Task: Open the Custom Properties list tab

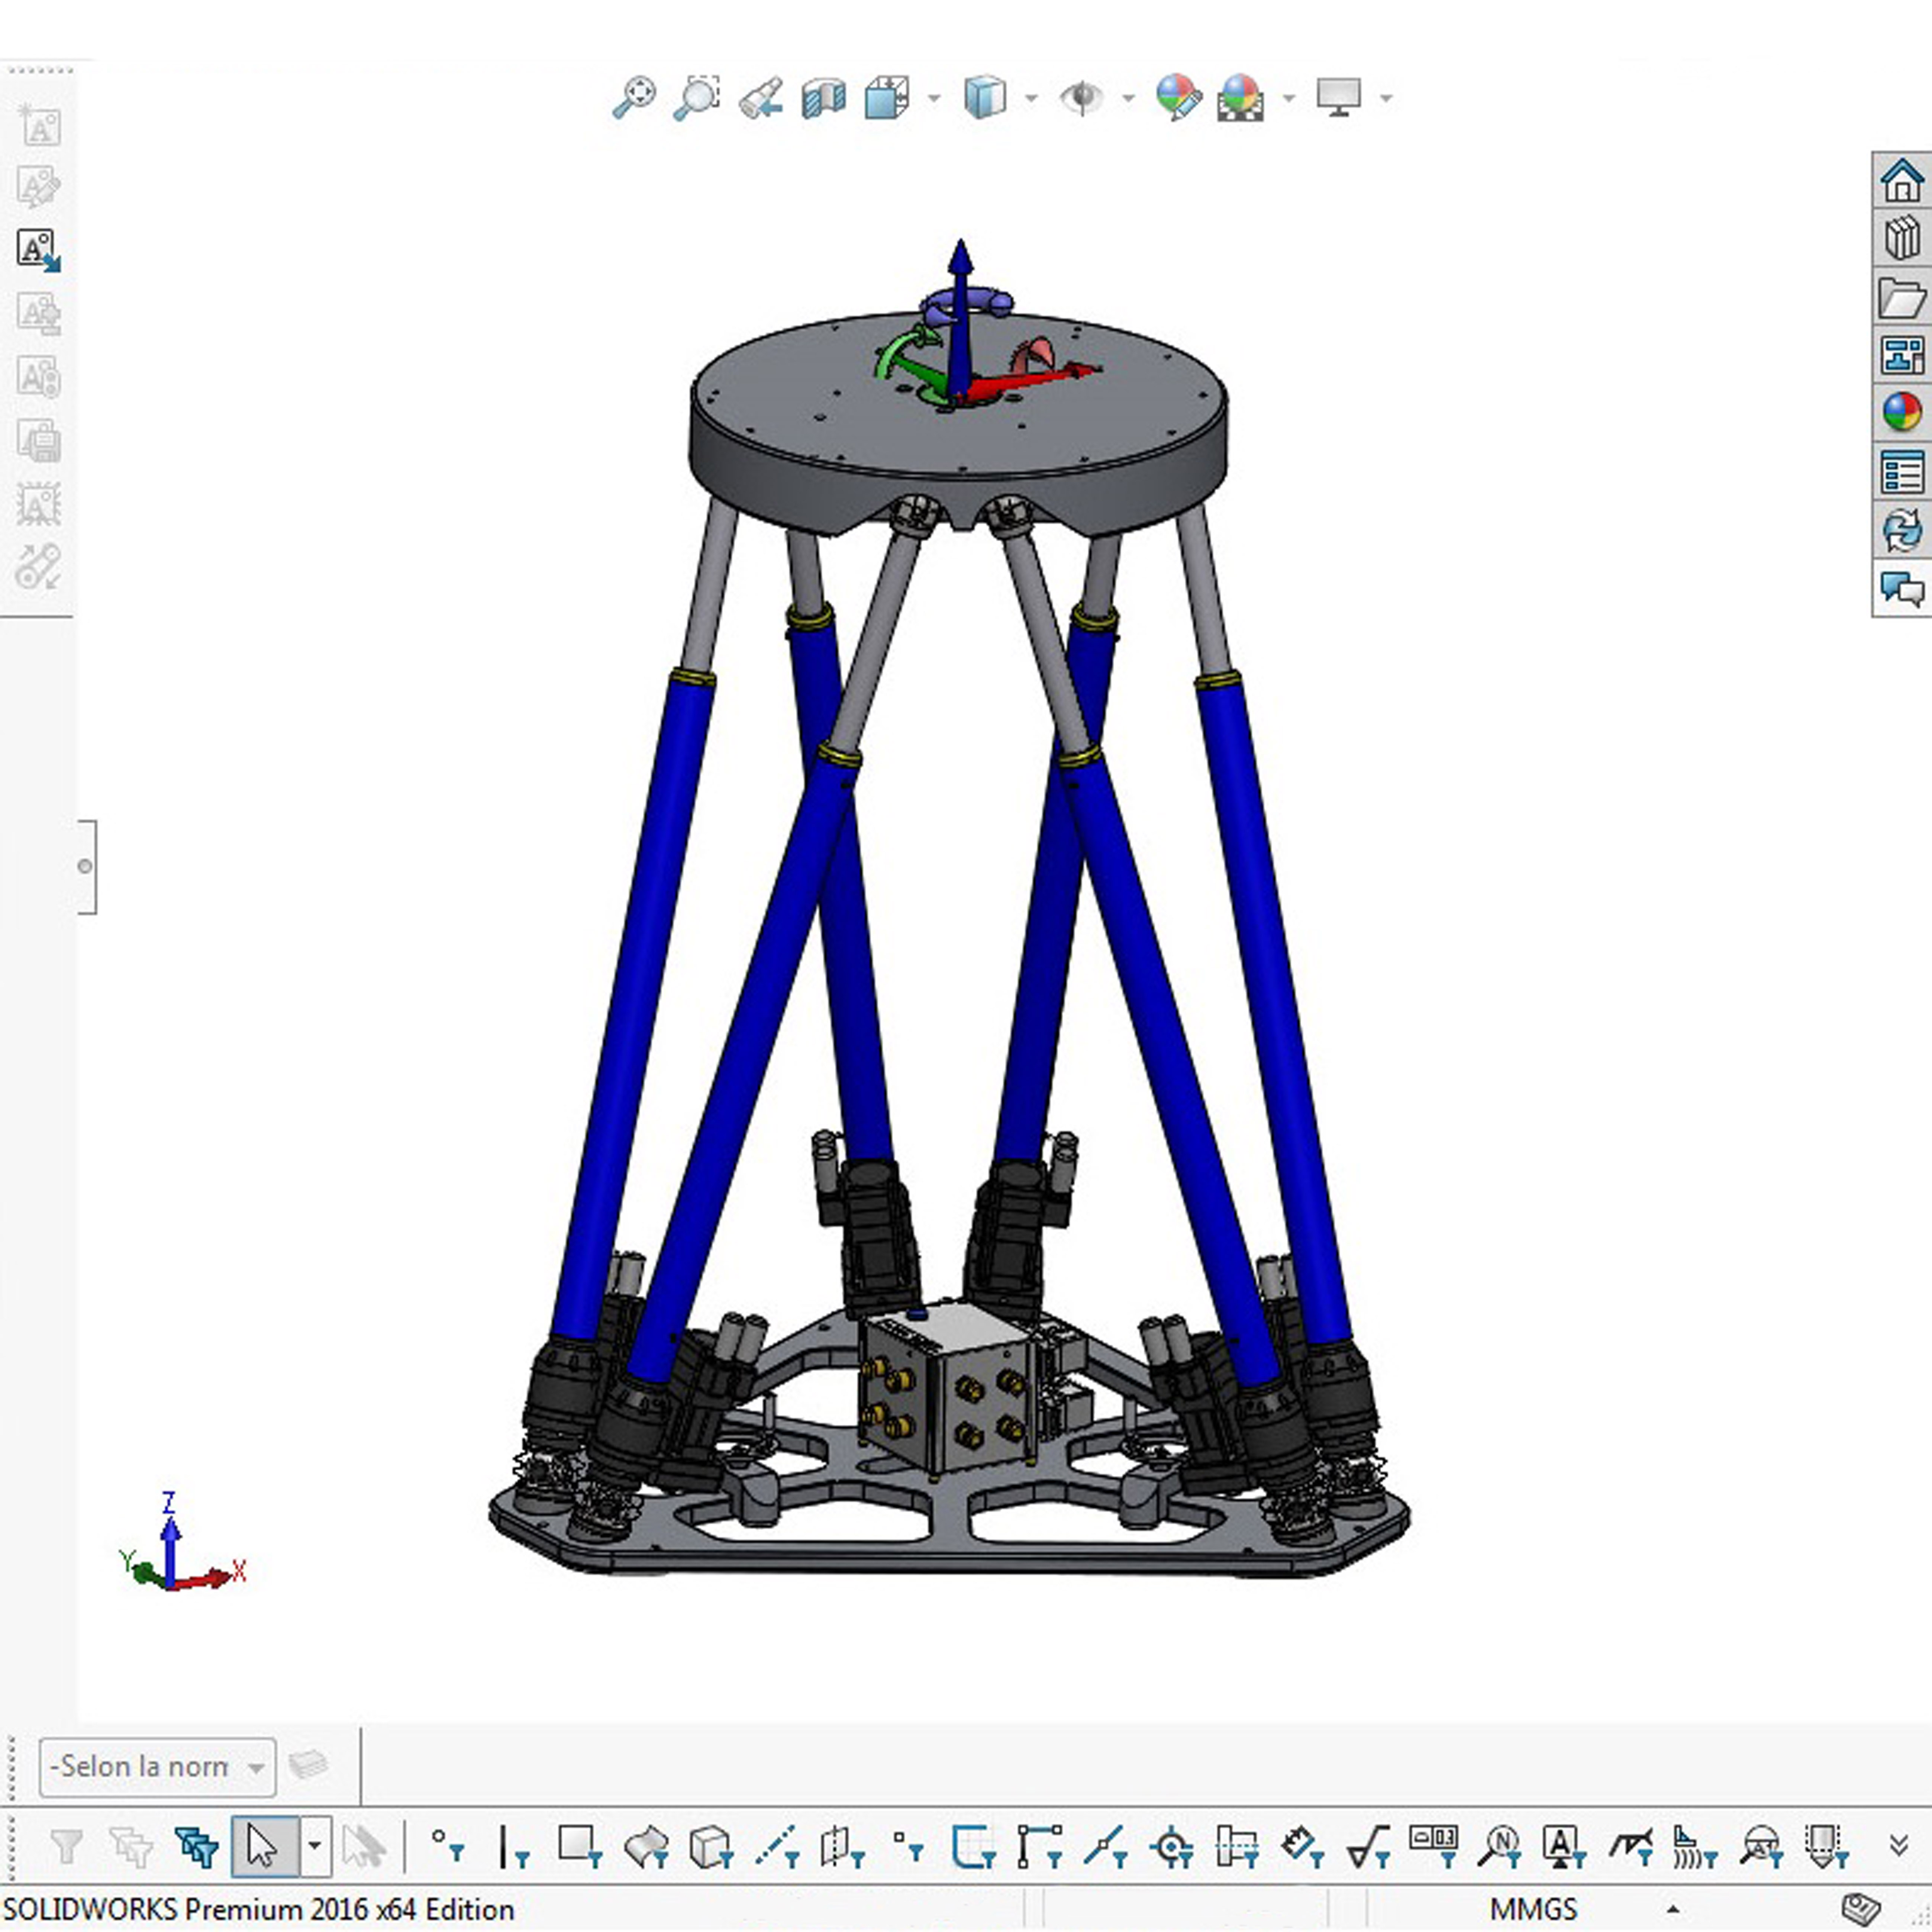Action: click(1901, 472)
